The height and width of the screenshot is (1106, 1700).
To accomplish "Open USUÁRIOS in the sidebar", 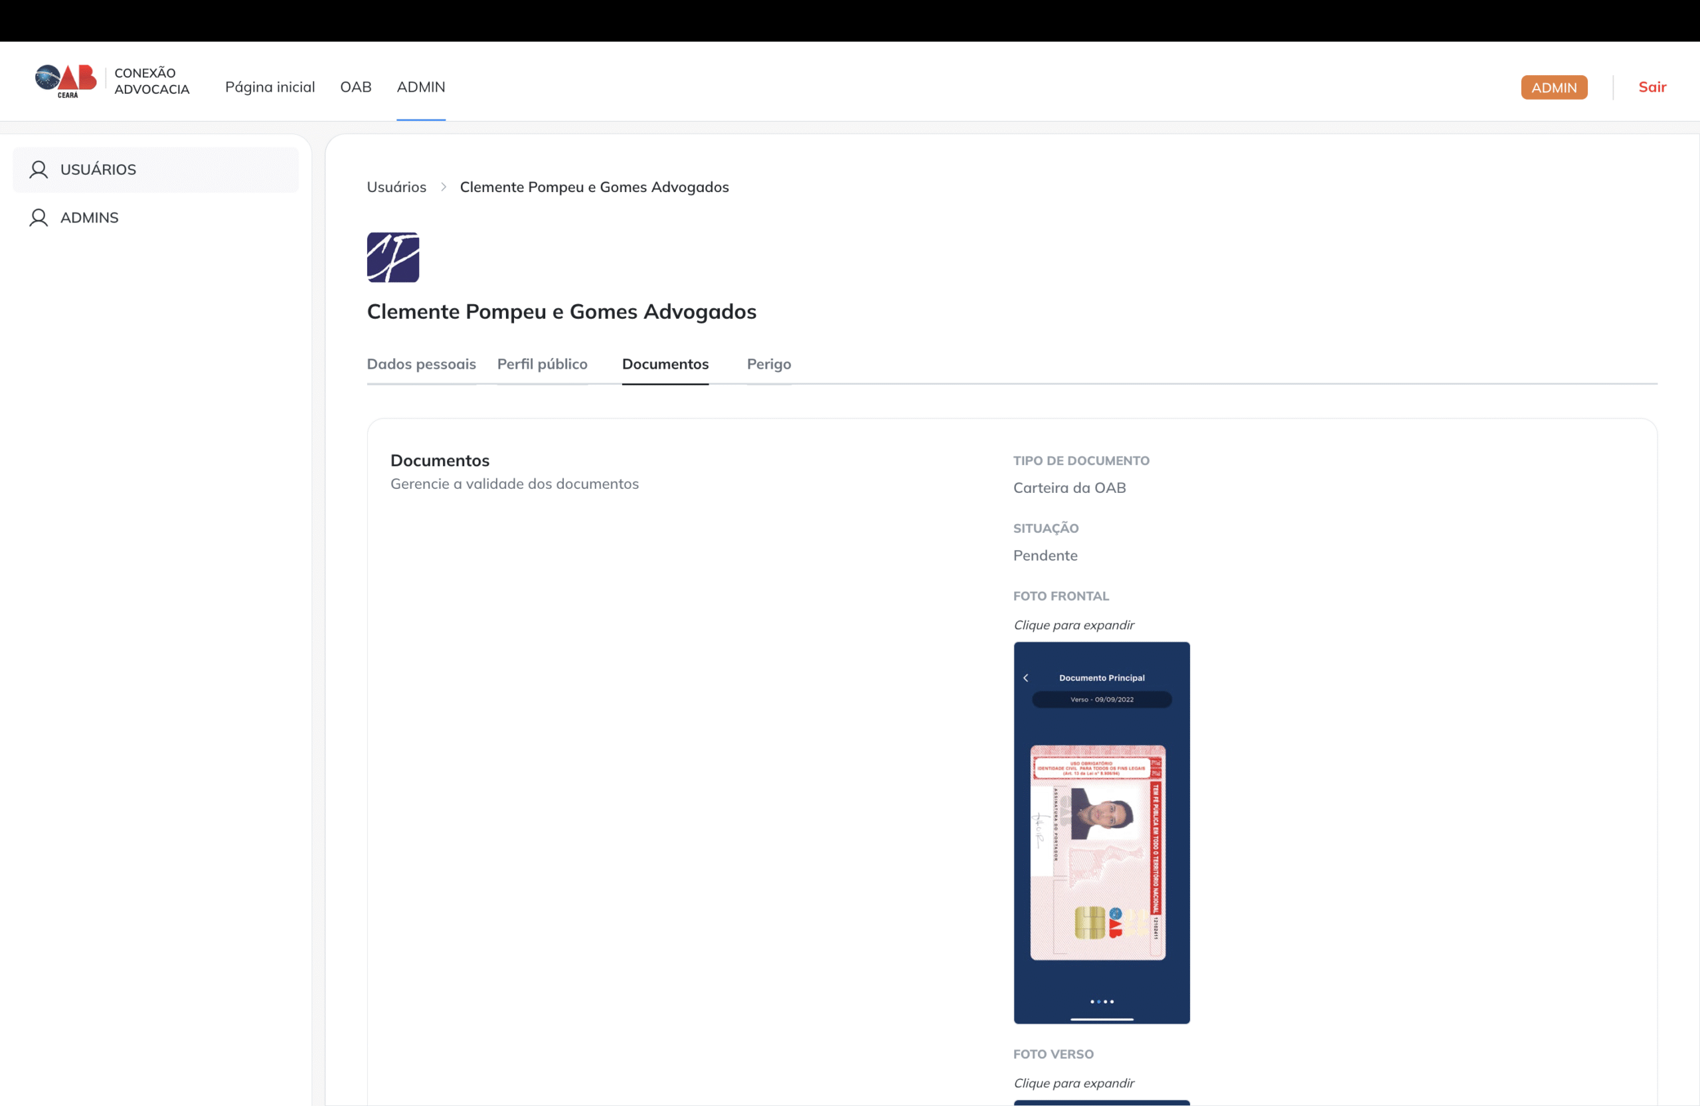I will (155, 169).
